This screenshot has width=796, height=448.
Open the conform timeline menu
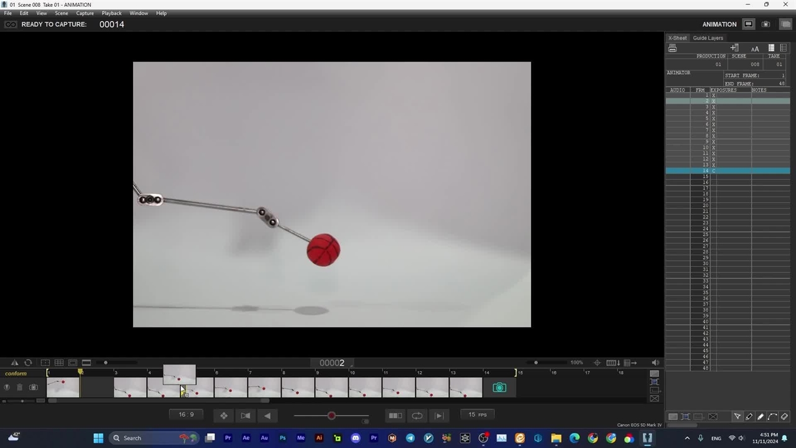coord(16,373)
